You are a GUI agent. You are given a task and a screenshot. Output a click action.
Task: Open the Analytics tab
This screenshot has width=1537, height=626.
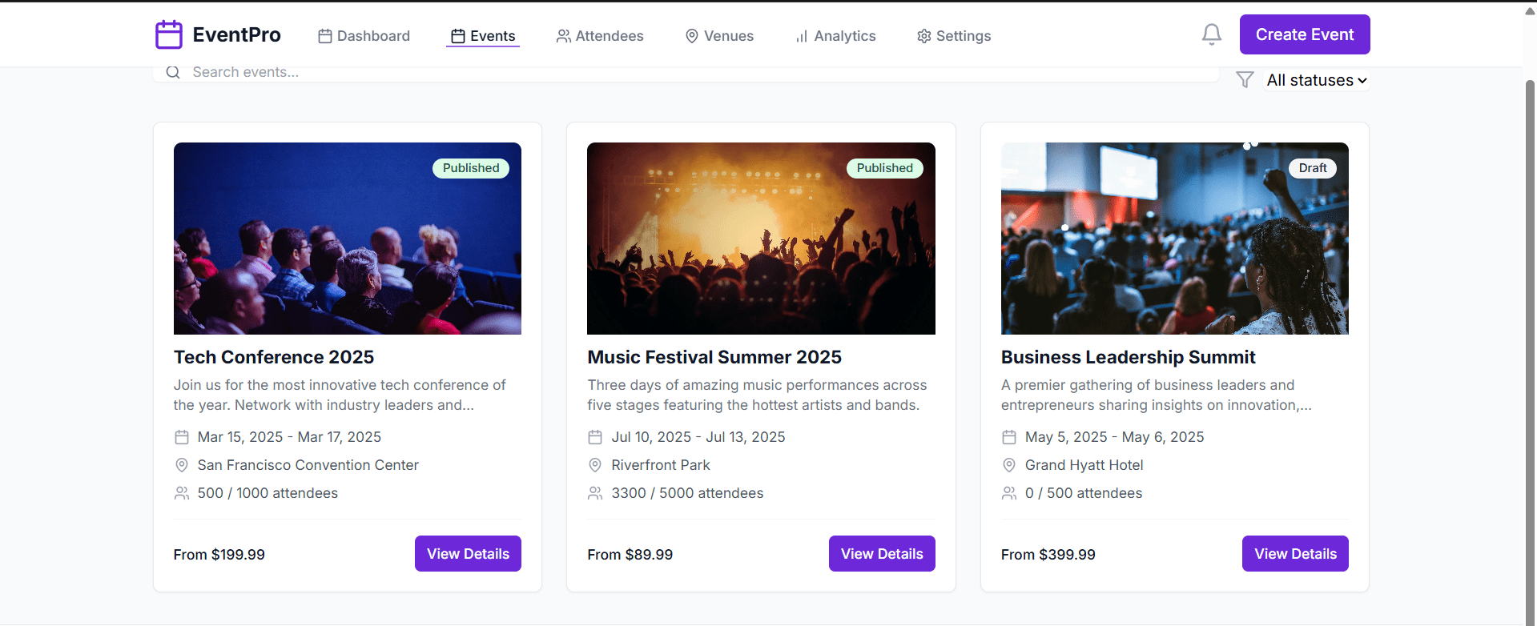coord(835,36)
